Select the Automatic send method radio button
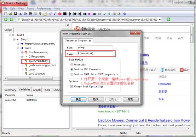Viewport: 196px width, 137px height. point(71,65)
